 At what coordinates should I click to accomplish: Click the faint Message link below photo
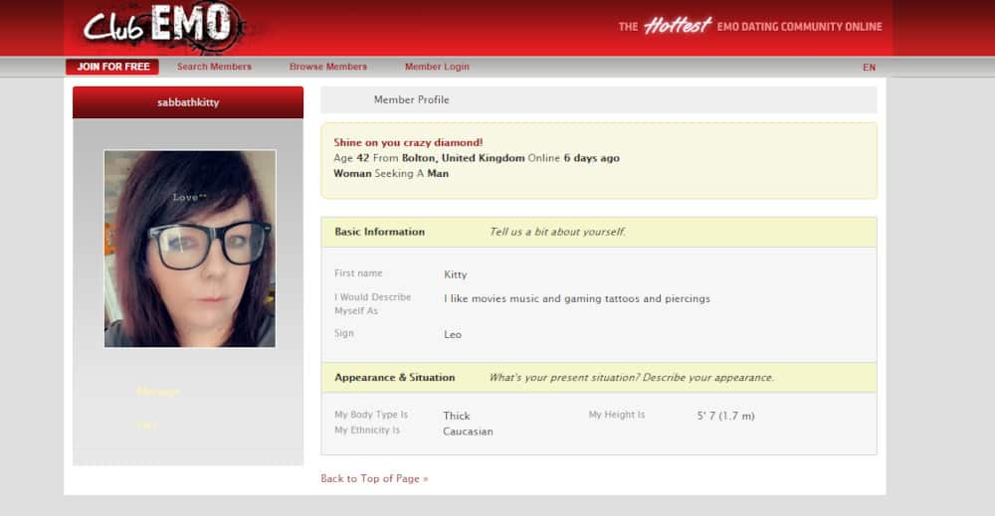[x=158, y=392]
